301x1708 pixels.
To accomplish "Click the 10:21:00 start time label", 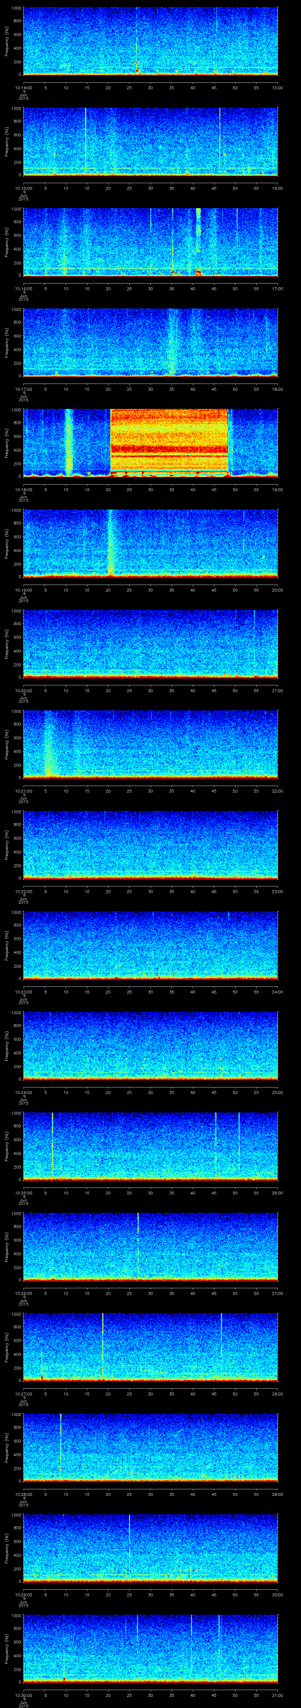I will click(23, 790).
